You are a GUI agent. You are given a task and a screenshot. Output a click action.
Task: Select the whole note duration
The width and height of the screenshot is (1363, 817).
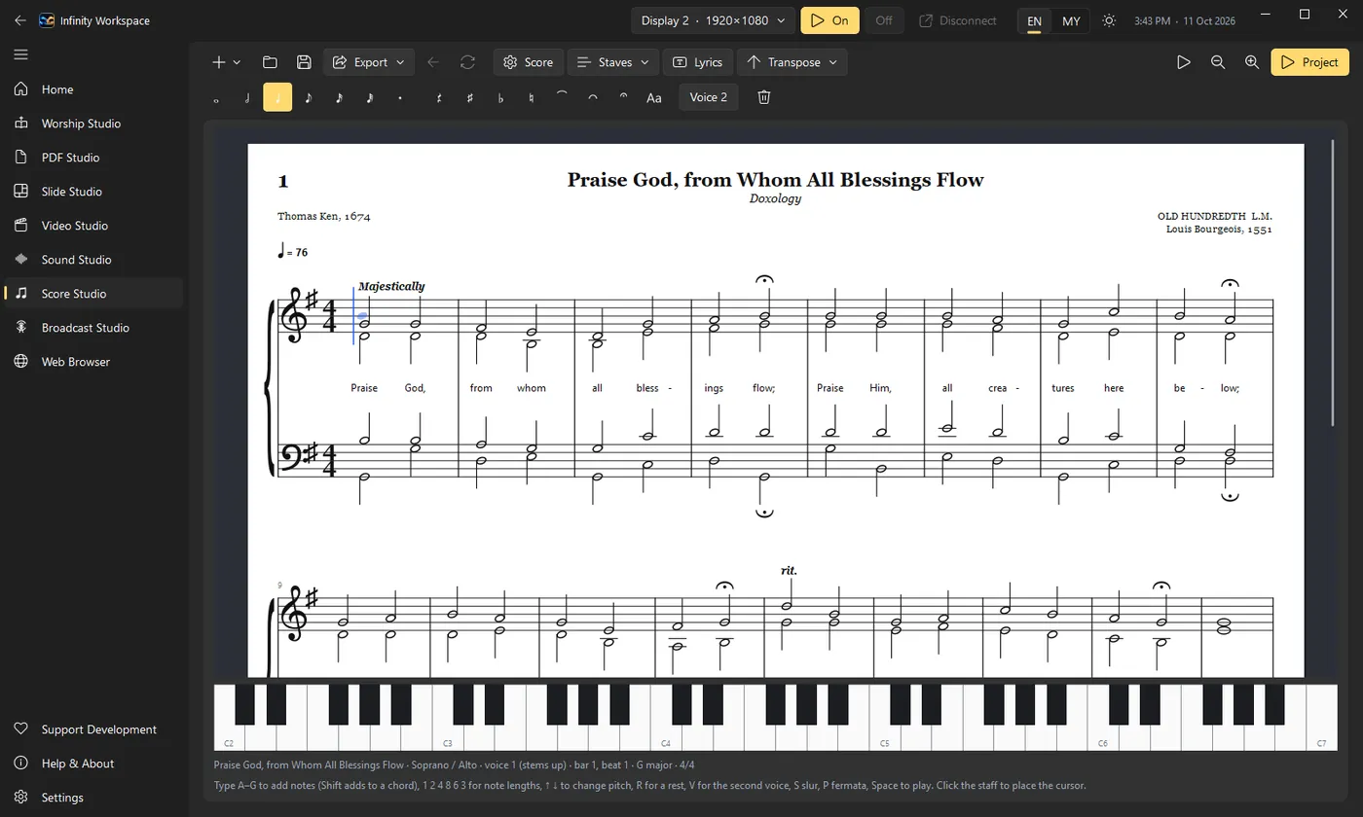click(x=216, y=97)
